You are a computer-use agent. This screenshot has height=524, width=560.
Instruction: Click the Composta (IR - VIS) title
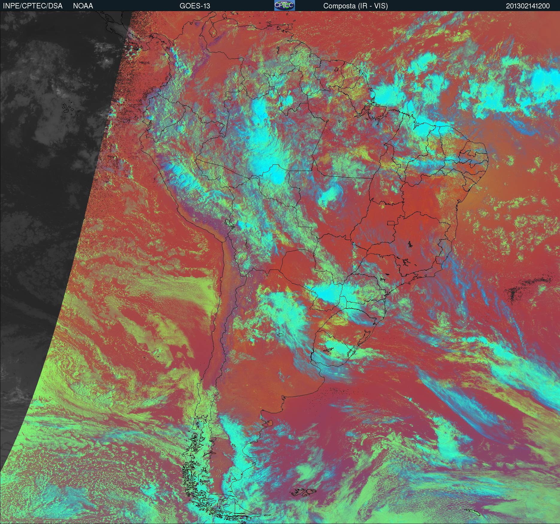tap(355, 6)
